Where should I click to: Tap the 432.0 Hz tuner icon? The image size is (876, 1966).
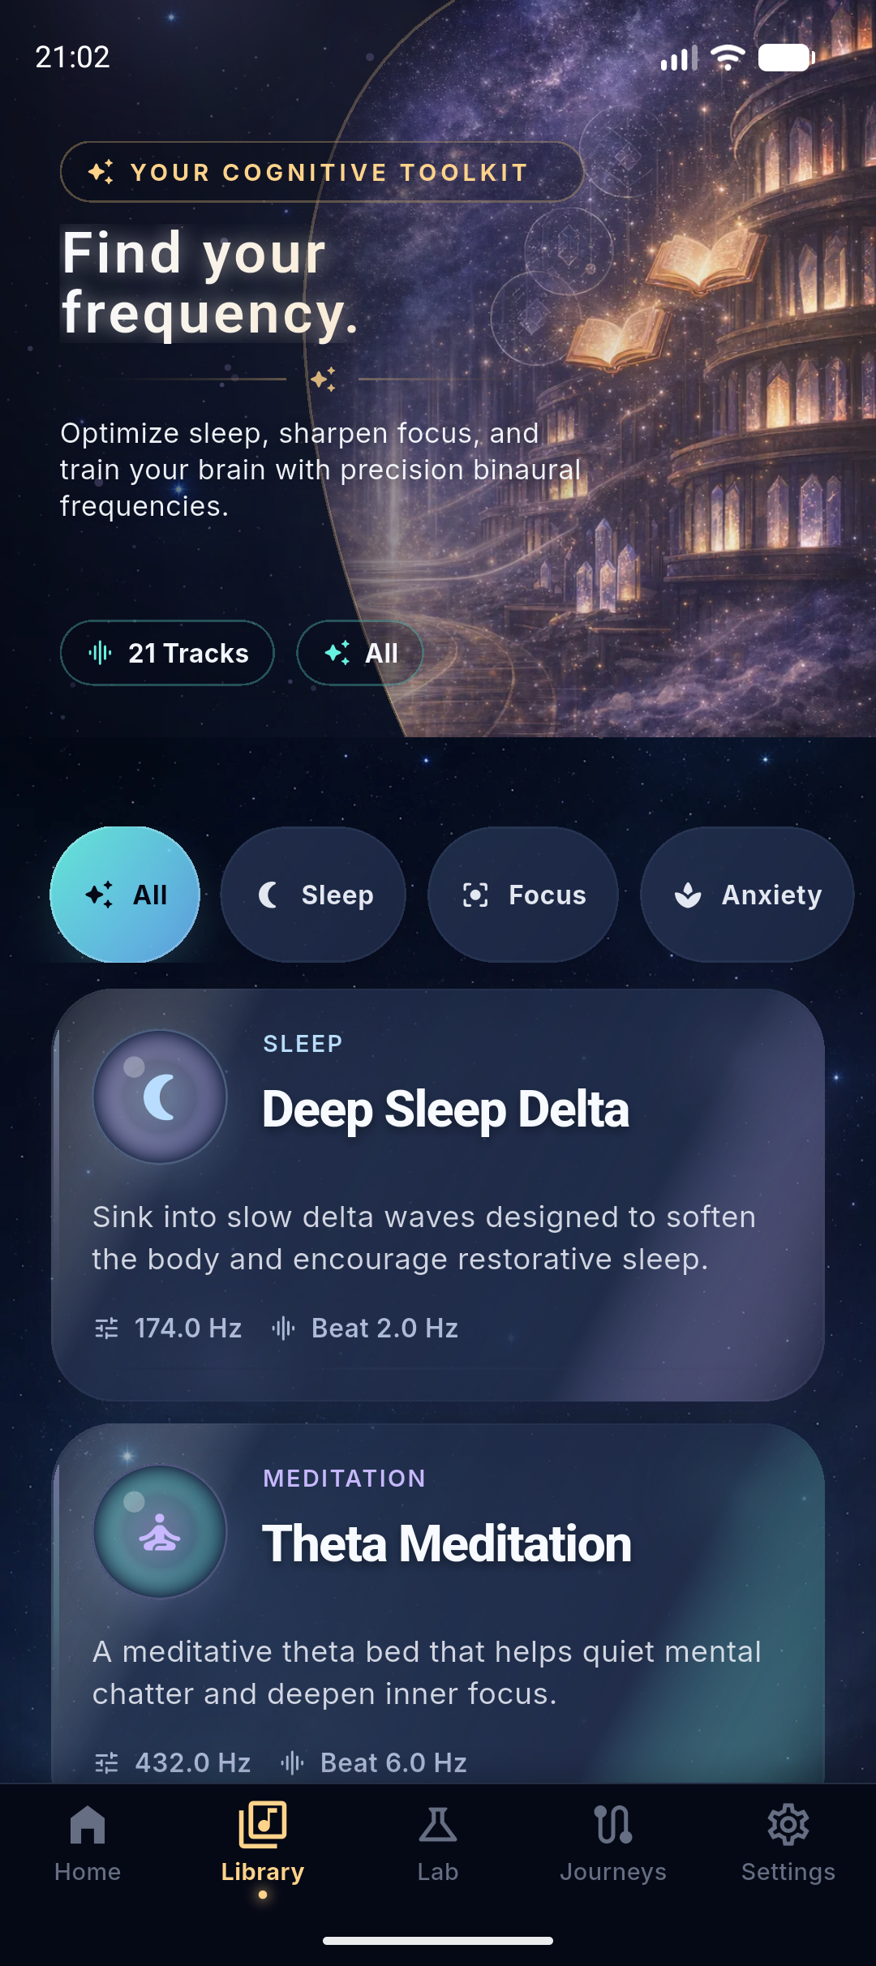[106, 1762]
